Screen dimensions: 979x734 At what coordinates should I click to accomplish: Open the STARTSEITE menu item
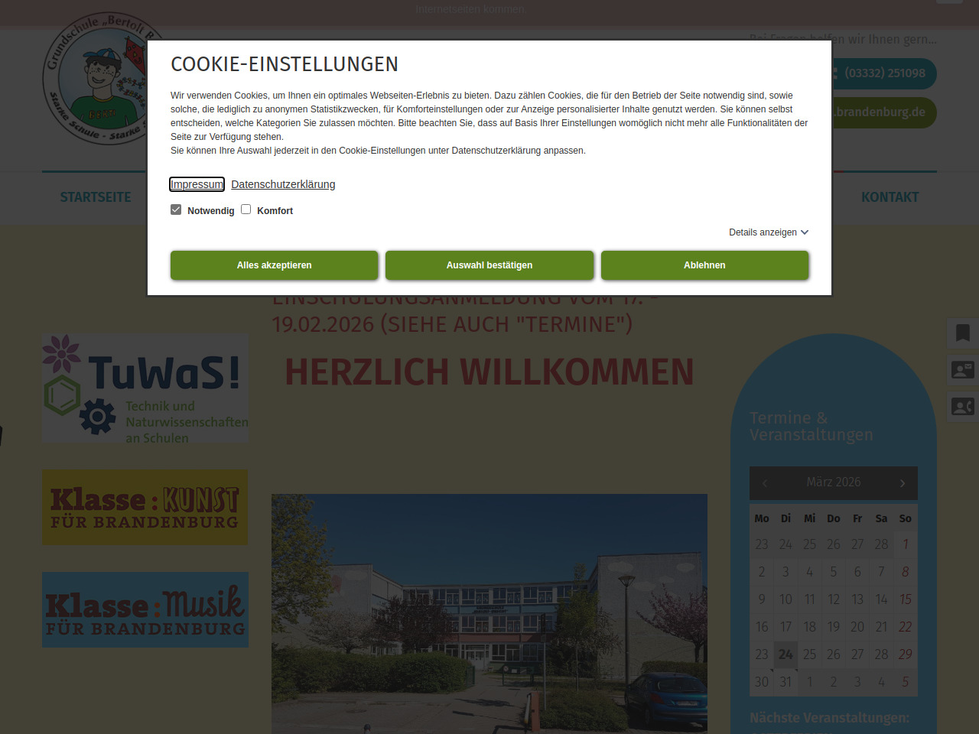coord(96,197)
